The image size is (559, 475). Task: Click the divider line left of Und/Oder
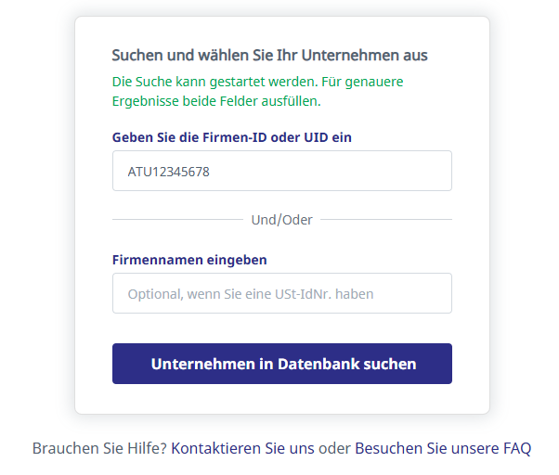(x=176, y=220)
